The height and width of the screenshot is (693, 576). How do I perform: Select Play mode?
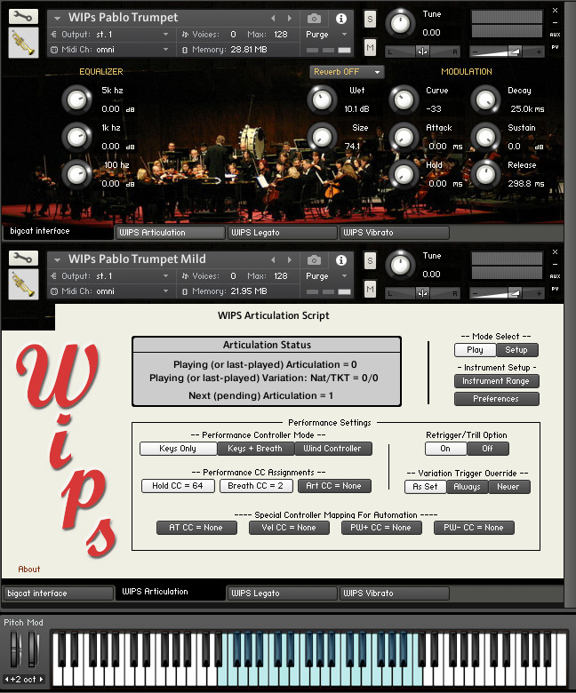click(475, 350)
